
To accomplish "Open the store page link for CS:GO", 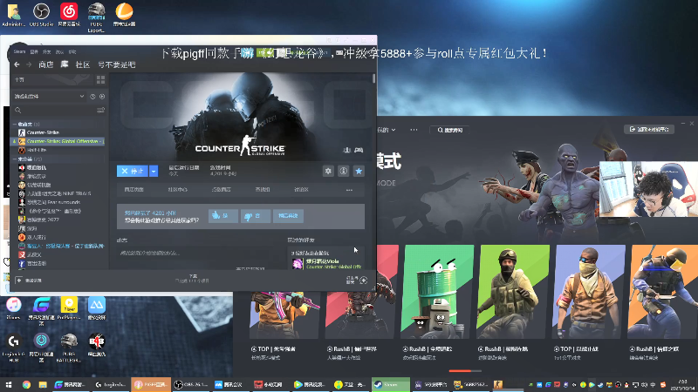I will pos(134,190).
